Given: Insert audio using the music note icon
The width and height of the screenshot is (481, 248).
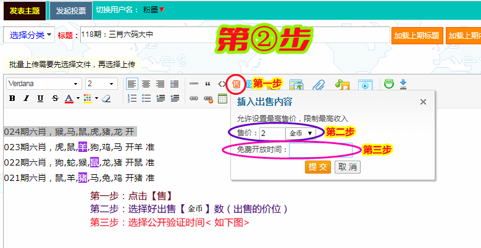Looking at the screenshot, I should [x=342, y=85].
